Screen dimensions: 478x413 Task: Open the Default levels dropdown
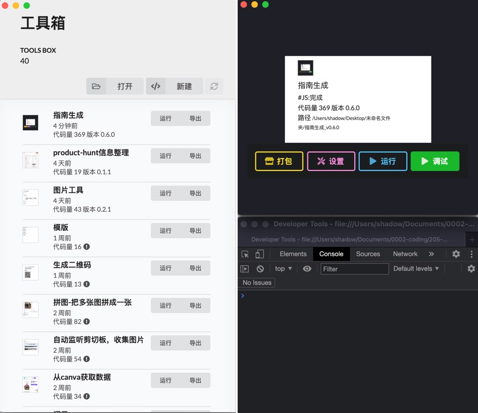click(x=416, y=269)
